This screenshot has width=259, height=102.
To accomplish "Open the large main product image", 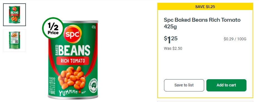I will tap(73, 60).
